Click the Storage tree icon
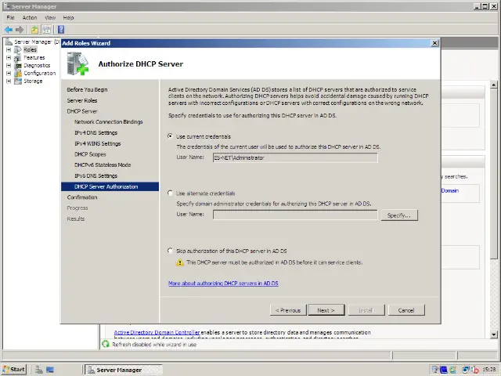The height and width of the screenshot is (376, 501). [18, 81]
